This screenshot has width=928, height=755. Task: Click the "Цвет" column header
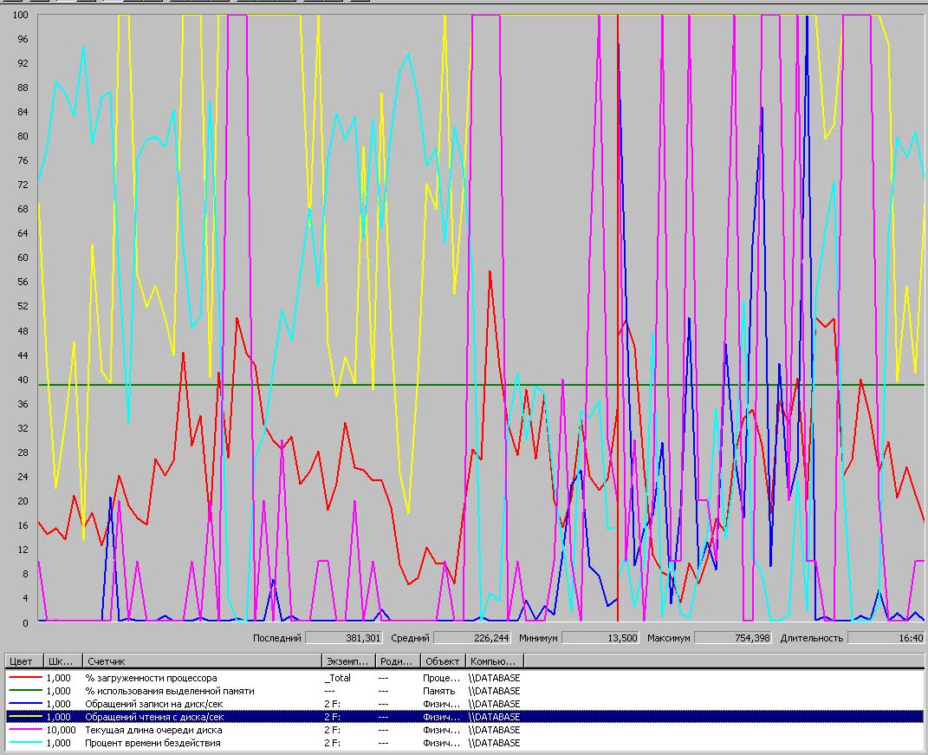coord(23,661)
